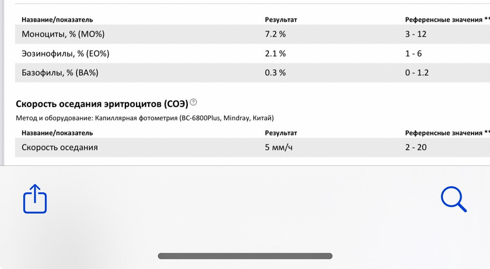Screen dimensions: 490x269
Task: Tap the Метод и оборудование description line
Action: [145, 118]
